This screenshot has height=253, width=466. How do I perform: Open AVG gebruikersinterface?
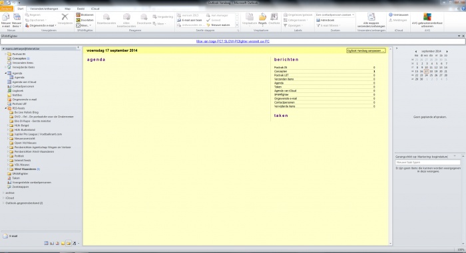click(427, 21)
